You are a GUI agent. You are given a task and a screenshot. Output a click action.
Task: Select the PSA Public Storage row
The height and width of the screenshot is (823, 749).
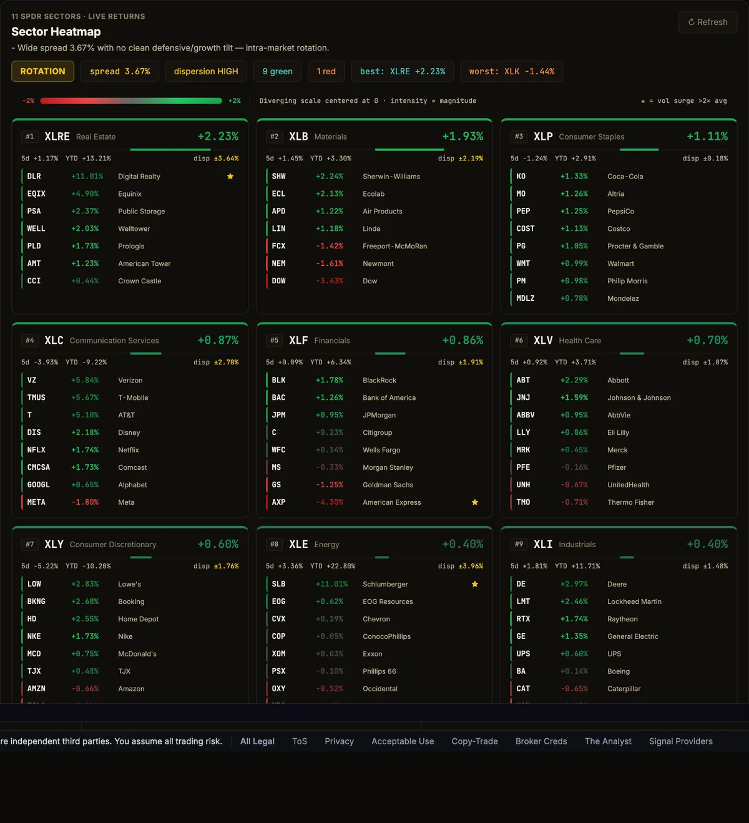[130, 212]
